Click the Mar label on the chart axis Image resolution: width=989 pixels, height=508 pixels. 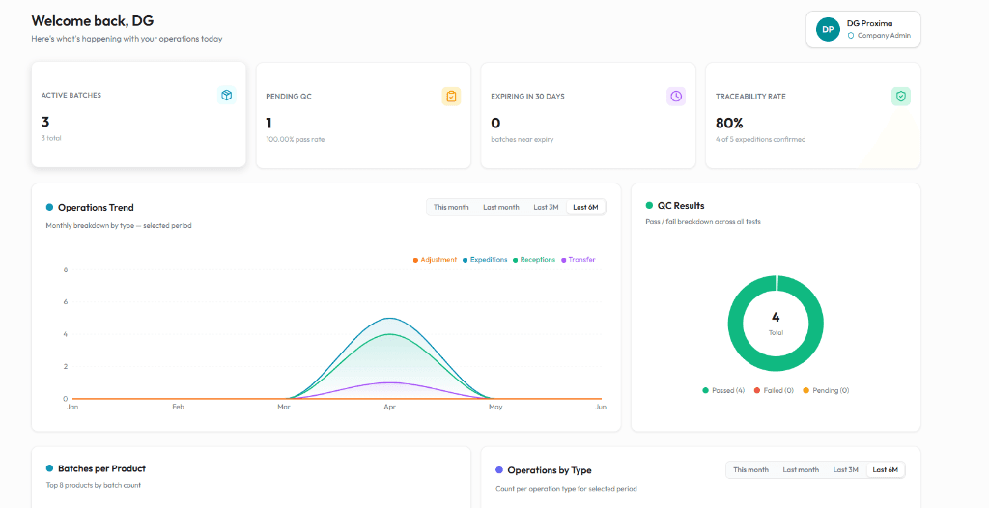point(284,407)
